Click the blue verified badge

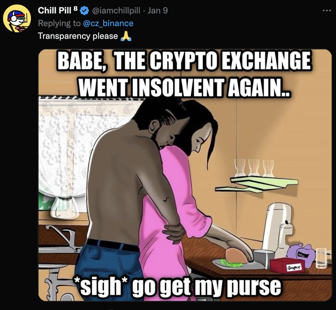(85, 11)
